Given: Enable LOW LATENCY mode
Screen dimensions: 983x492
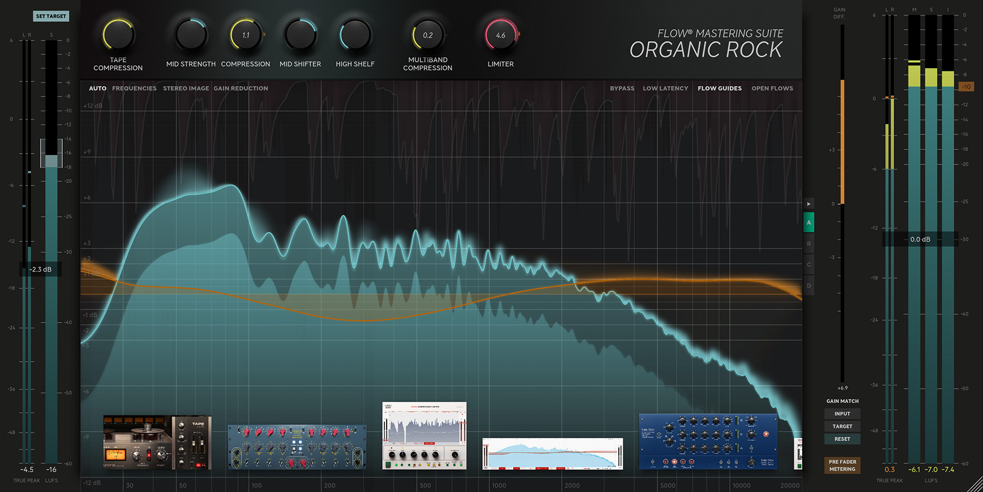Looking at the screenshot, I should point(665,88).
